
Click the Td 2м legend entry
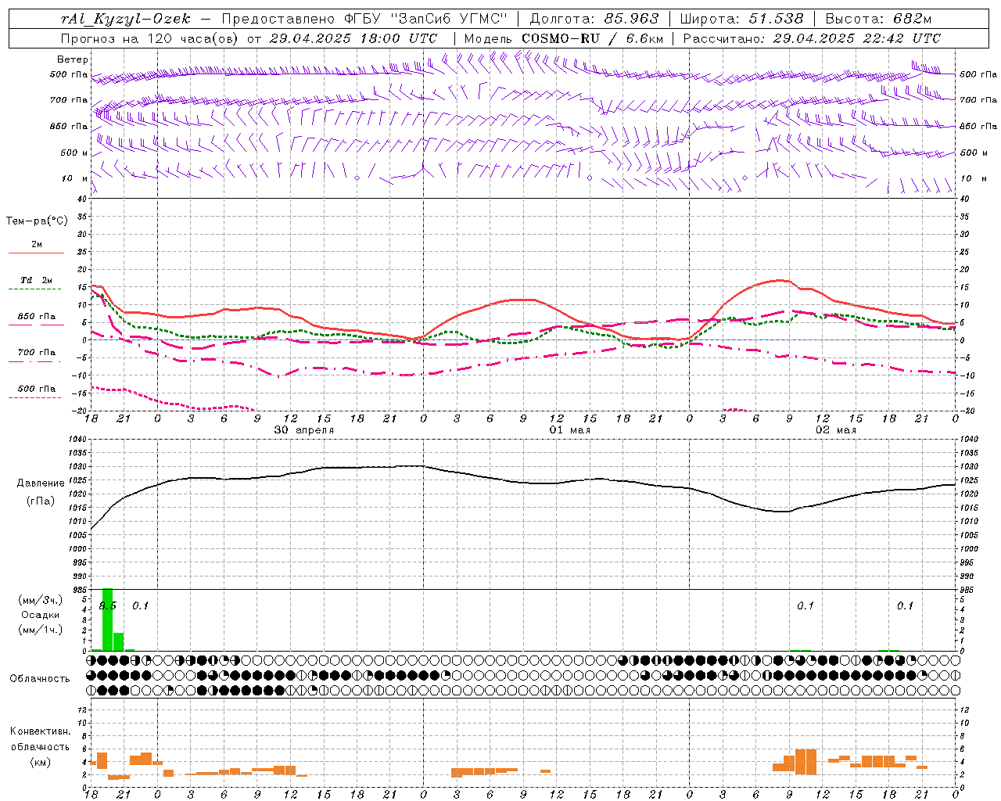tap(36, 280)
